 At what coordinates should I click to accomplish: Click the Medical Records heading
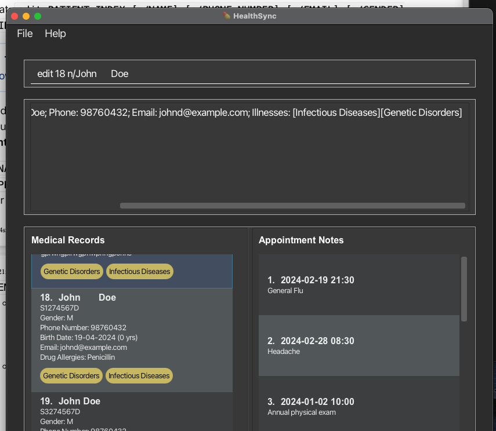tap(68, 240)
